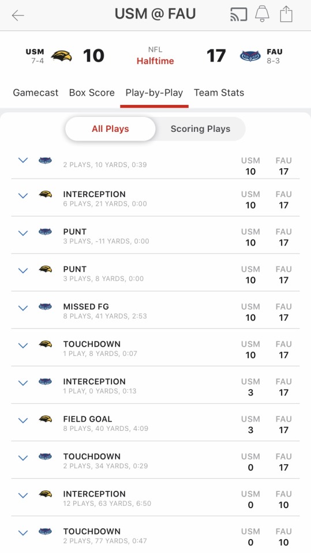The width and height of the screenshot is (311, 553).
Task: Open the screen cast icon
Action: click(x=238, y=15)
